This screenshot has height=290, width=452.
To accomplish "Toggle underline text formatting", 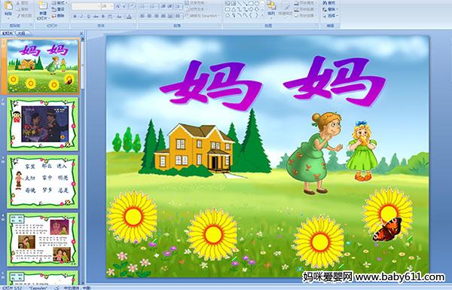I will (x=88, y=17).
